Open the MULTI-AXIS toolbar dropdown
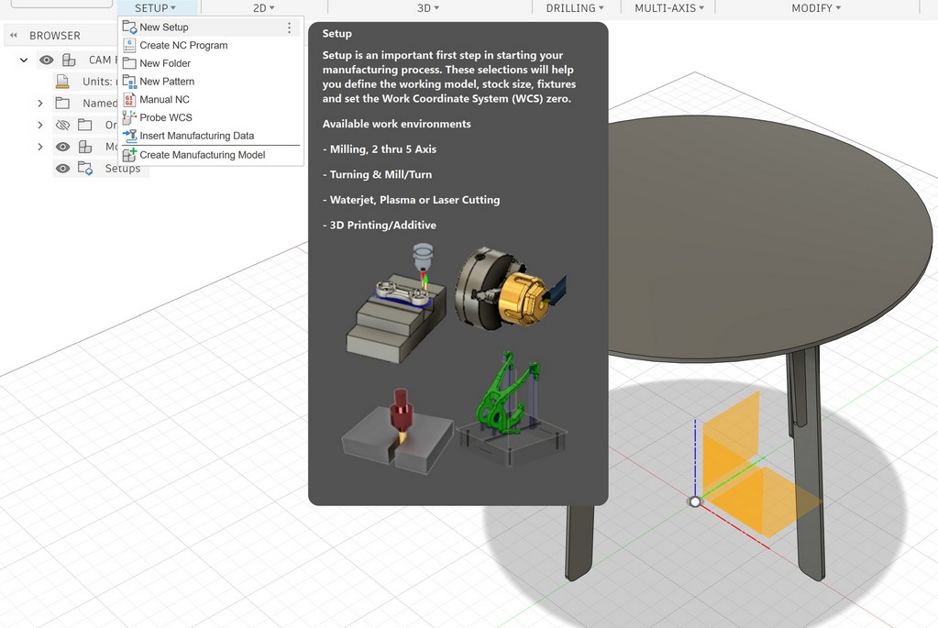 coord(669,7)
